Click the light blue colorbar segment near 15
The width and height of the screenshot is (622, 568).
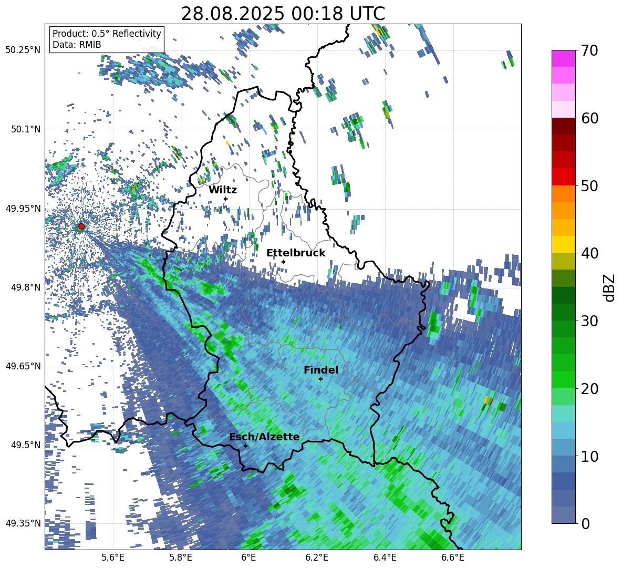tap(563, 430)
